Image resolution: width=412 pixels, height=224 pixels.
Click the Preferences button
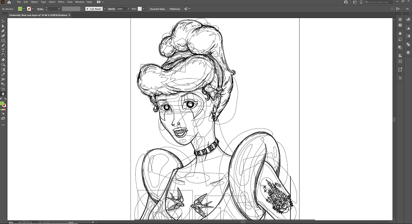(x=175, y=9)
